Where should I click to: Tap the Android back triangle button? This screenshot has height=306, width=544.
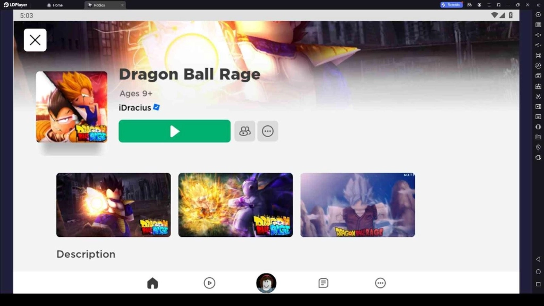click(538, 259)
